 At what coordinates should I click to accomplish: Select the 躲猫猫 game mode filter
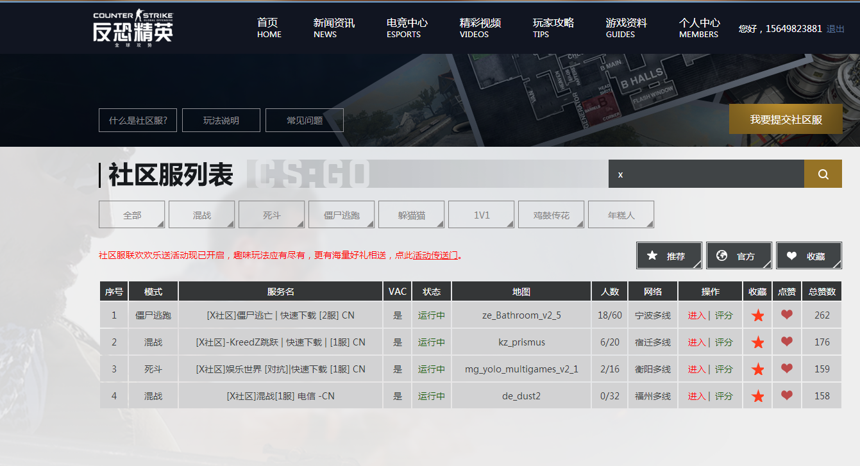(411, 214)
